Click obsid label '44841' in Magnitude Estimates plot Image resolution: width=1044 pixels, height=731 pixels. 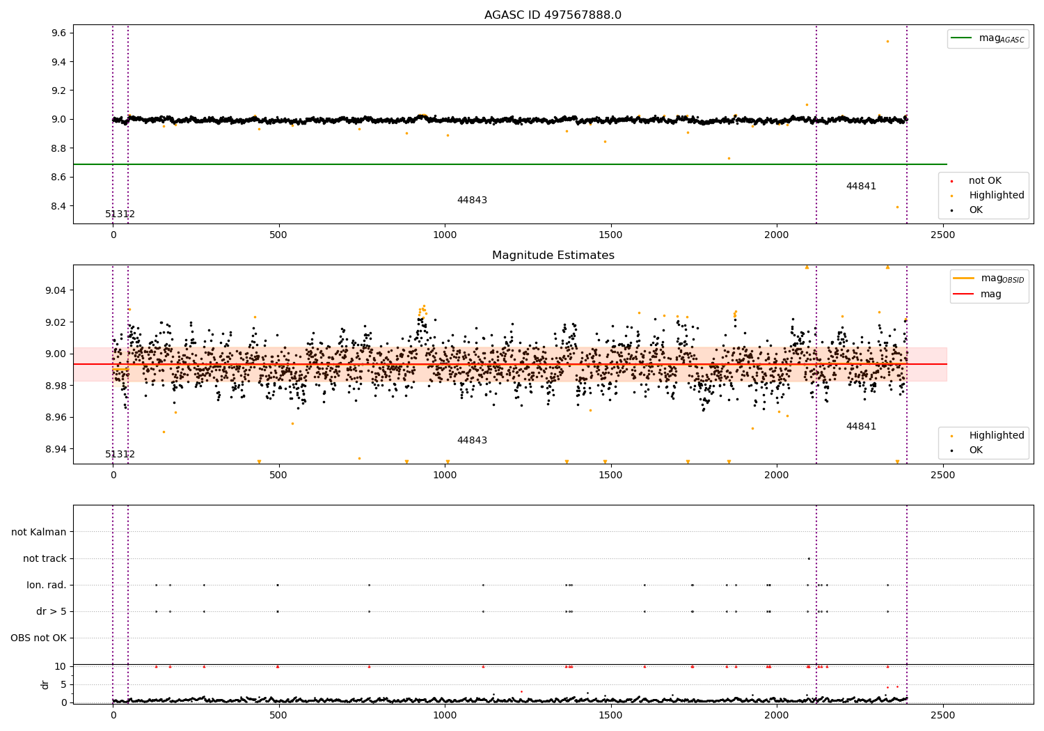(861, 427)
